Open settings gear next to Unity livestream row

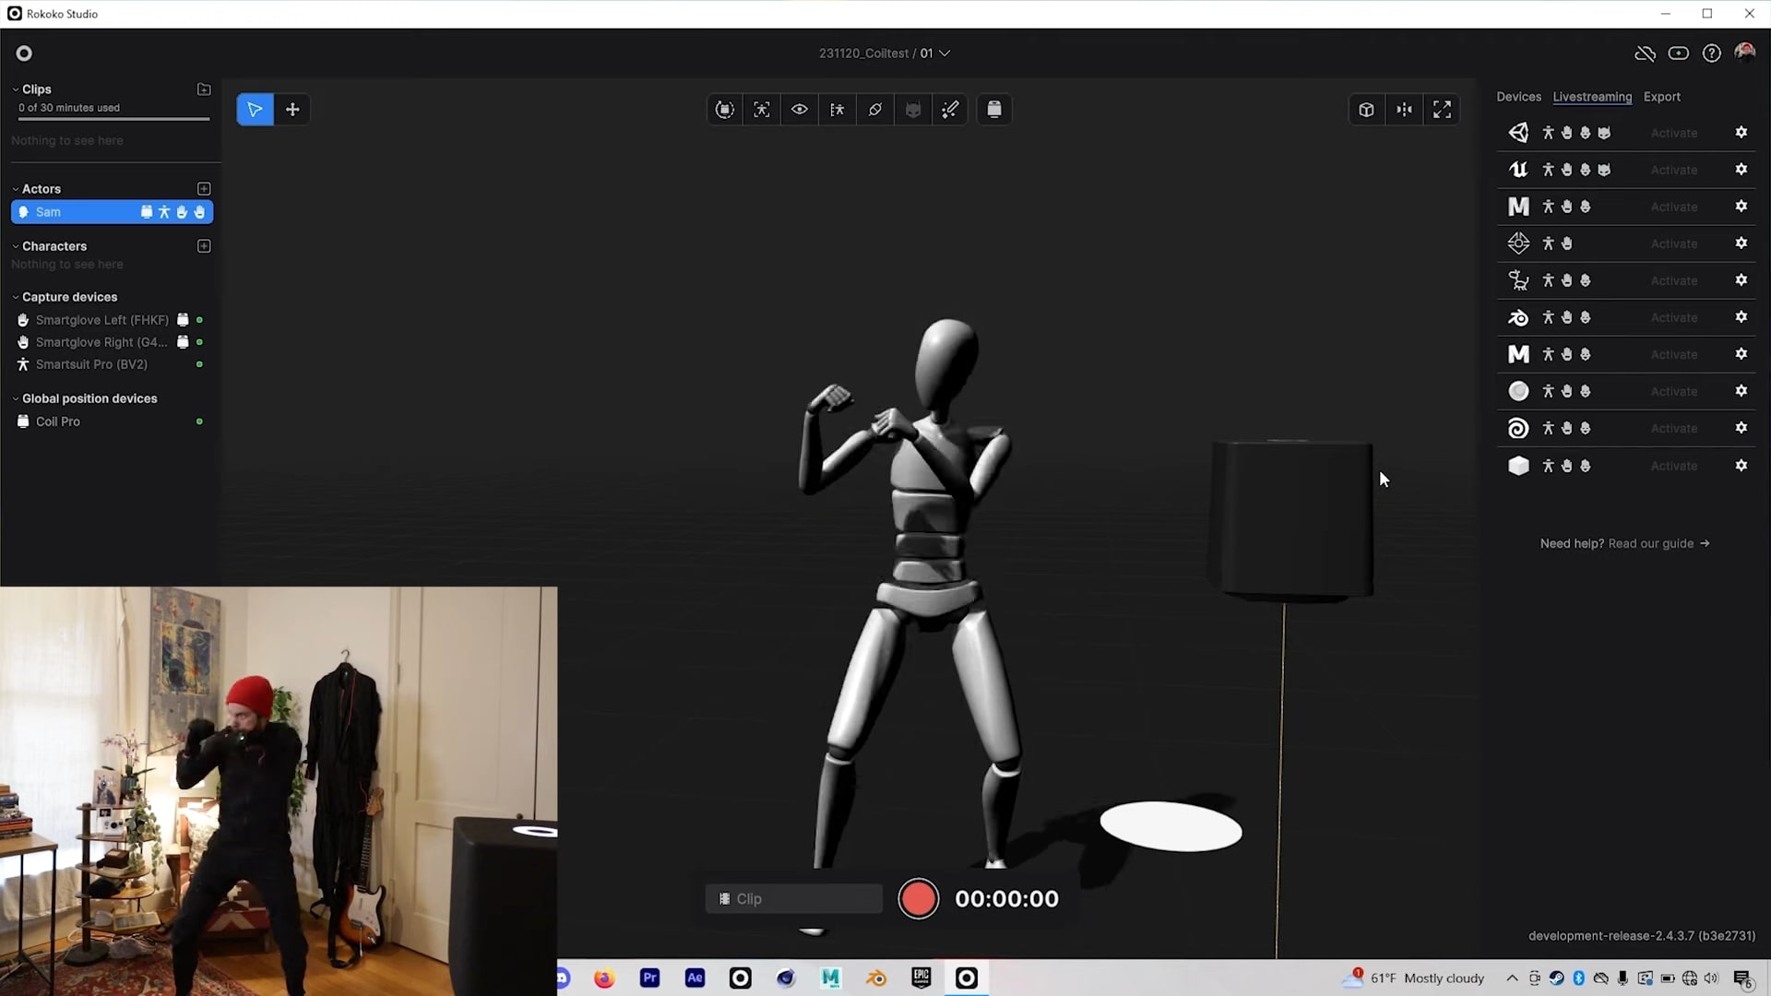coord(1742,132)
